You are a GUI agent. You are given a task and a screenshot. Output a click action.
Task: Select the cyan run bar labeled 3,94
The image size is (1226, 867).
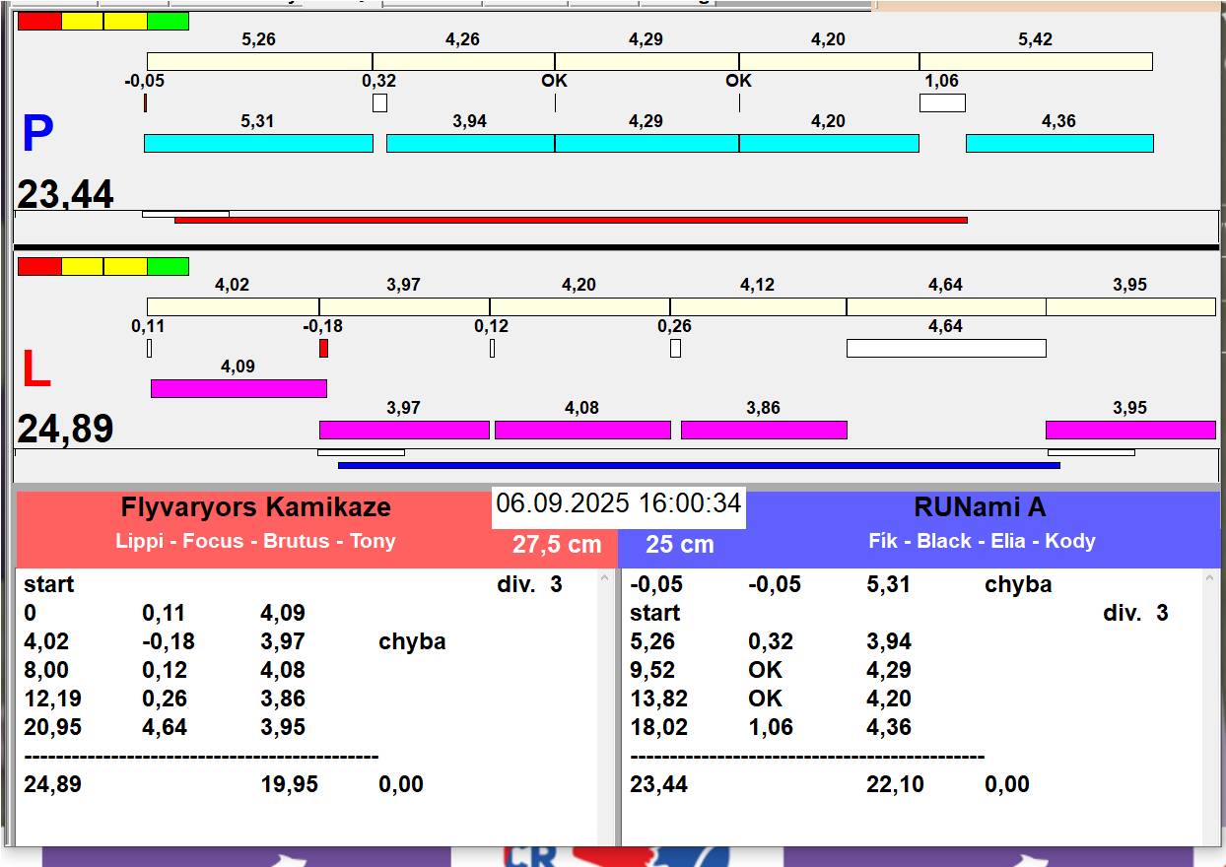470,144
